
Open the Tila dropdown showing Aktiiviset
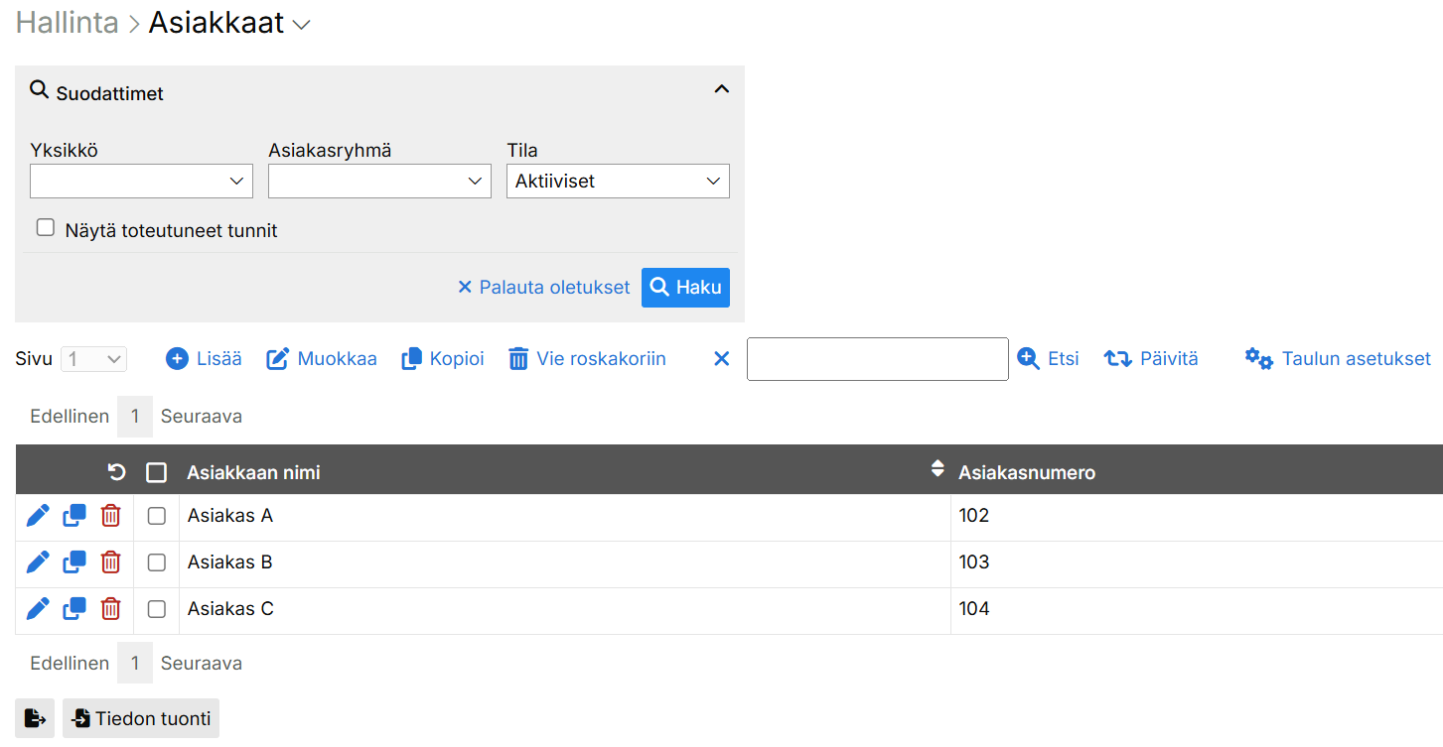pyautogui.click(x=618, y=182)
